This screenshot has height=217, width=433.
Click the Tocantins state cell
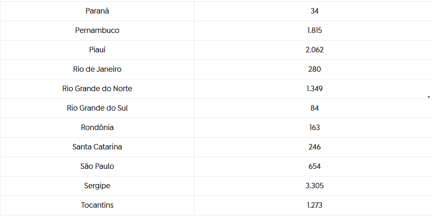[x=97, y=205]
